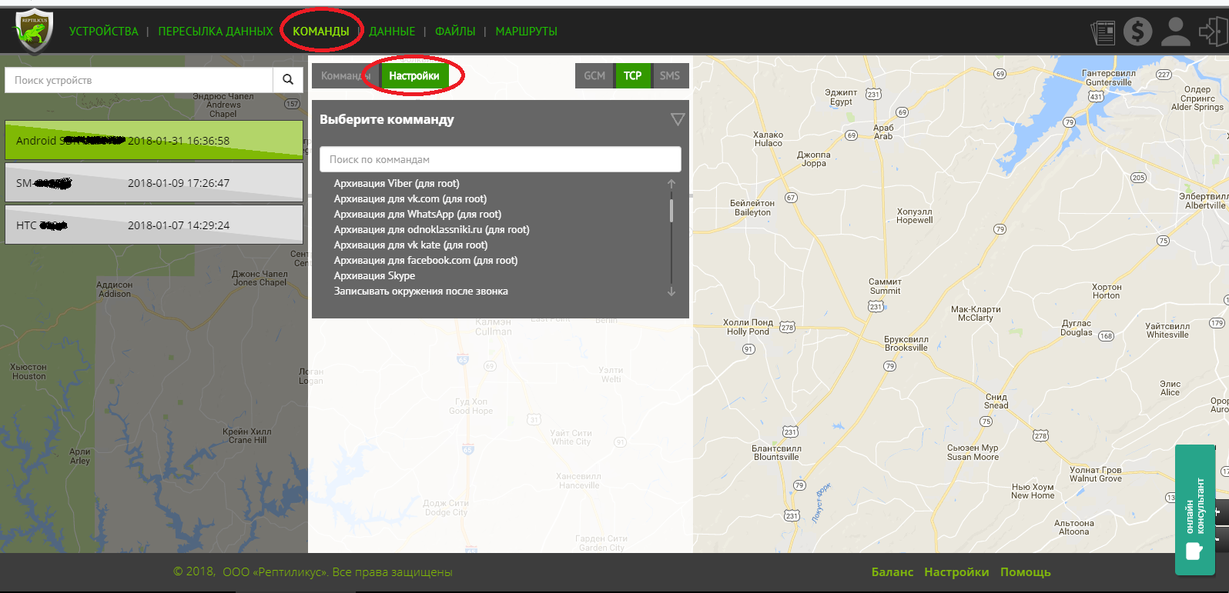Viewport: 1229px width, 593px height.
Task: Select the SM device dated 2018-01-09
Action: [154, 182]
